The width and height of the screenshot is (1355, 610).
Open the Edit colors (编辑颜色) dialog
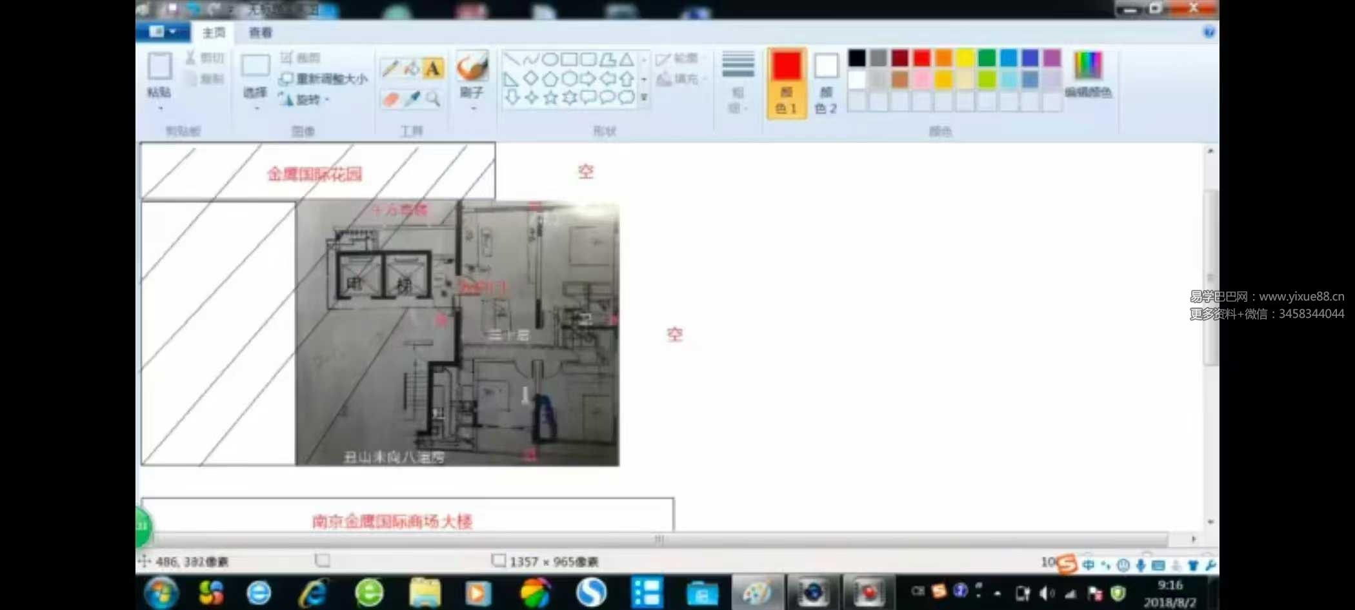(x=1088, y=74)
